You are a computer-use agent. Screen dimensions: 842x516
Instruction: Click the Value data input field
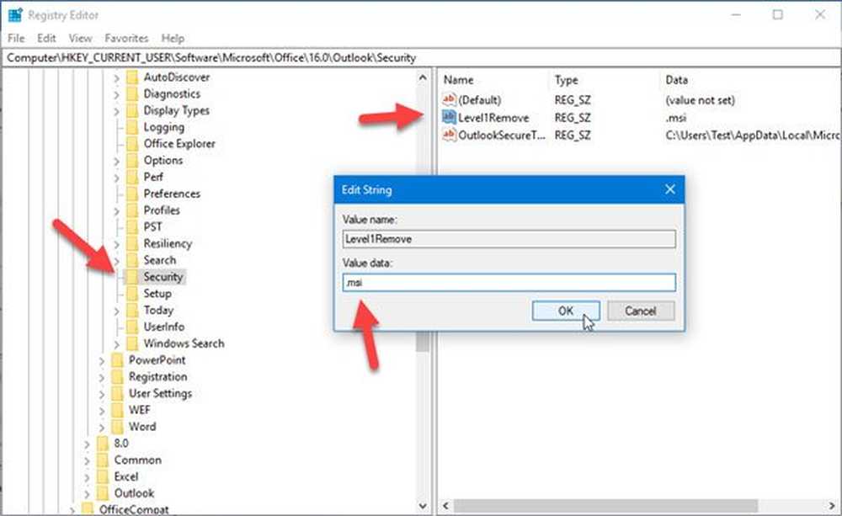pos(509,283)
